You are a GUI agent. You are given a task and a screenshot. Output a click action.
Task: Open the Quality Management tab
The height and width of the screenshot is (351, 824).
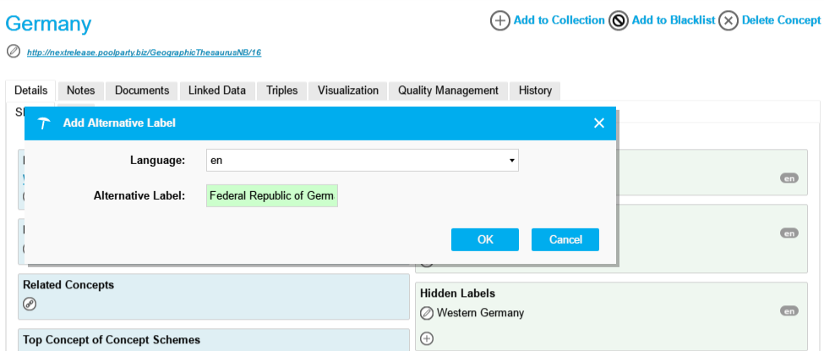tap(449, 90)
